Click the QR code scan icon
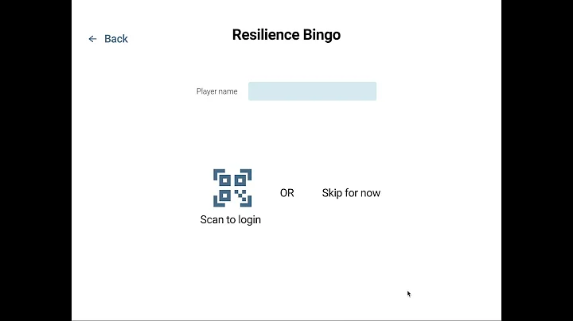The image size is (573, 321). (x=232, y=188)
